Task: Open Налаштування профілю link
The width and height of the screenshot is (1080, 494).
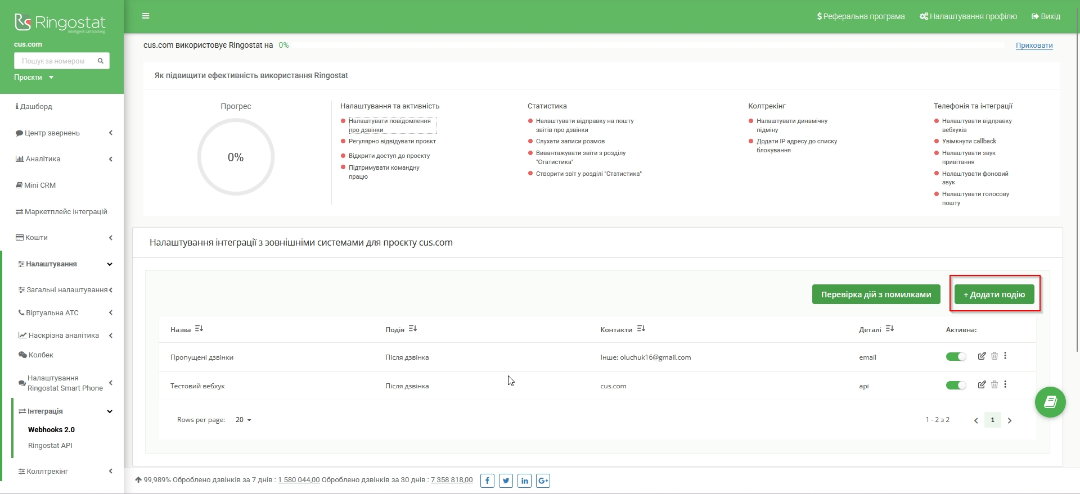Action: (968, 16)
